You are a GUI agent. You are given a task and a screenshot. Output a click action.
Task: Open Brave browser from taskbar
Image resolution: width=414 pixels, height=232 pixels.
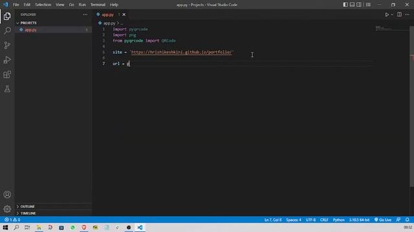(84, 227)
